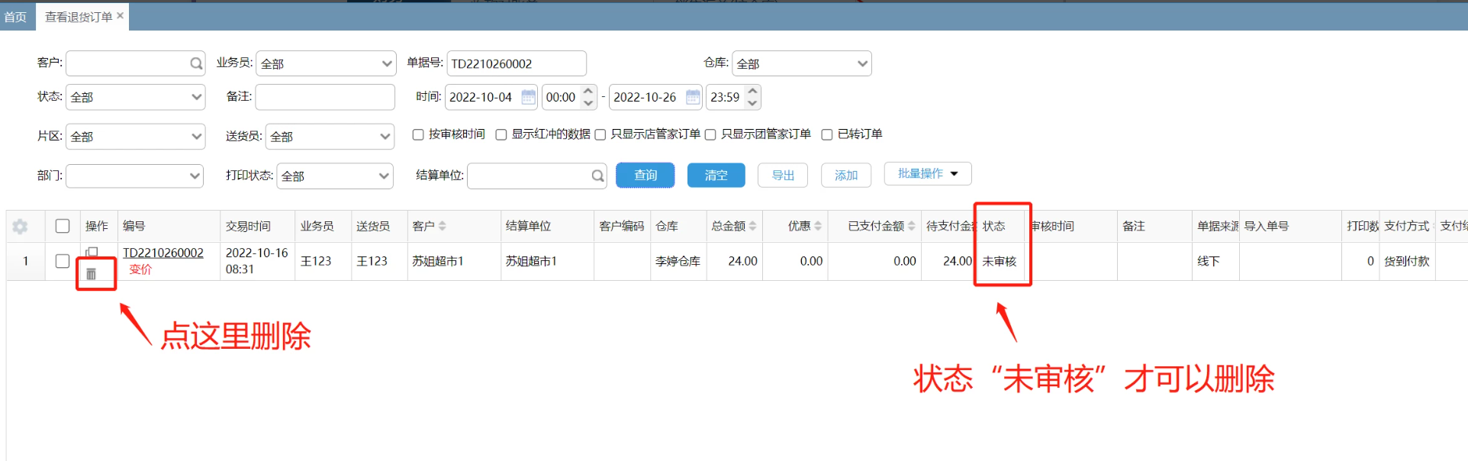The image size is (1468, 461).
Task: Check 显示红冲的数据 option
Action: [501, 134]
